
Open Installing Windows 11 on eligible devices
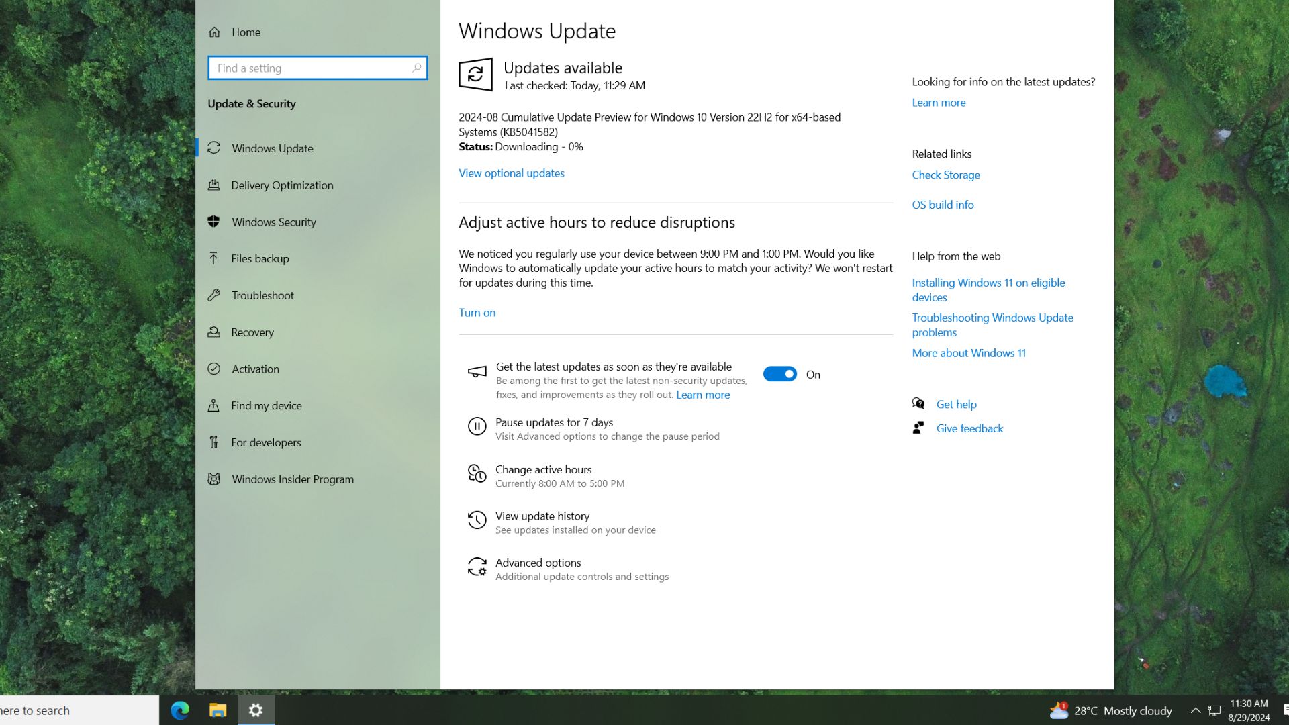(988, 289)
